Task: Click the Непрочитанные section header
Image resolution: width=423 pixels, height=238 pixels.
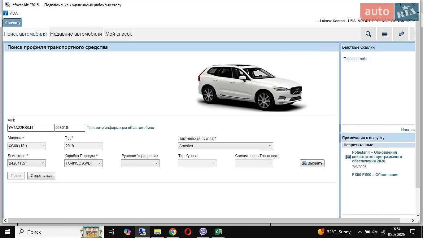Action: click(x=379, y=145)
